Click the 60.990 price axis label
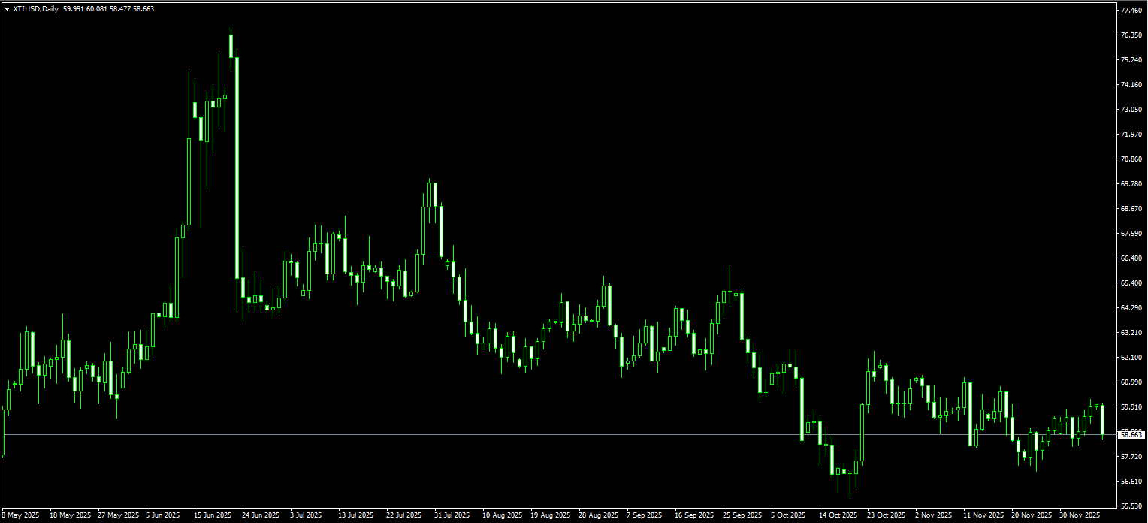Image resolution: width=1148 pixels, height=523 pixels. [1131, 382]
